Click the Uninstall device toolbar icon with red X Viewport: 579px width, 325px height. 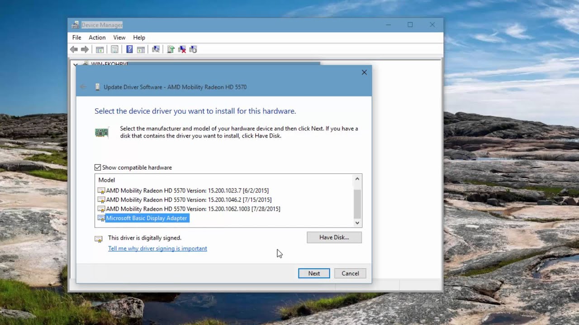pos(182,49)
